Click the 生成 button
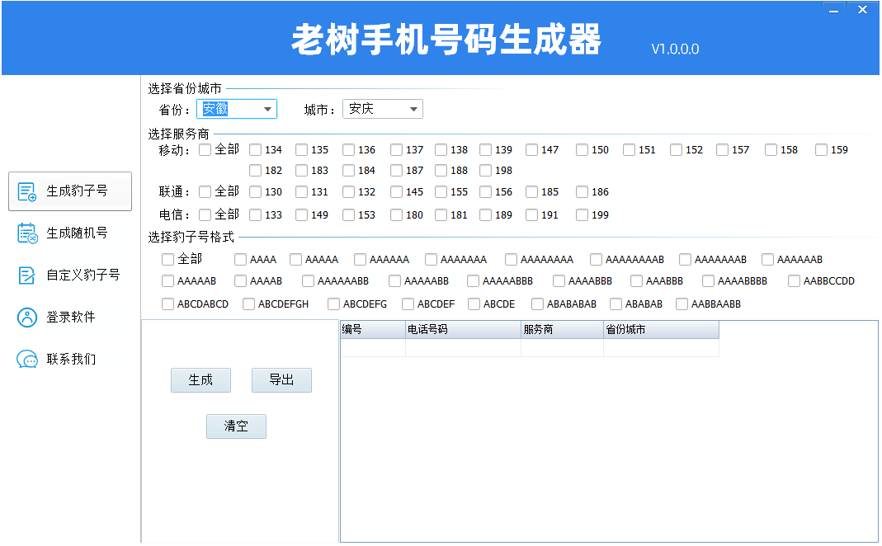Image resolution: width=882 pixels, height=546 pixels. tap(200, 381)
